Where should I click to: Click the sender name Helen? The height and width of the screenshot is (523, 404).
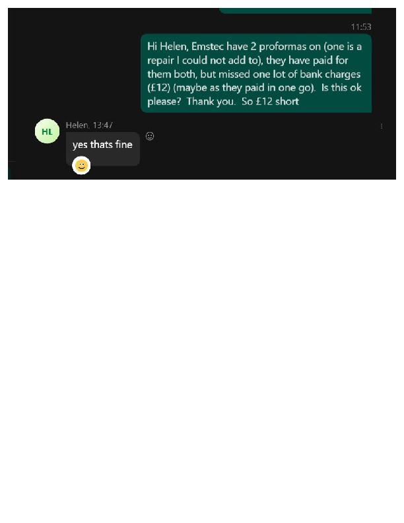pyautogui.click(x=77, y=125)
